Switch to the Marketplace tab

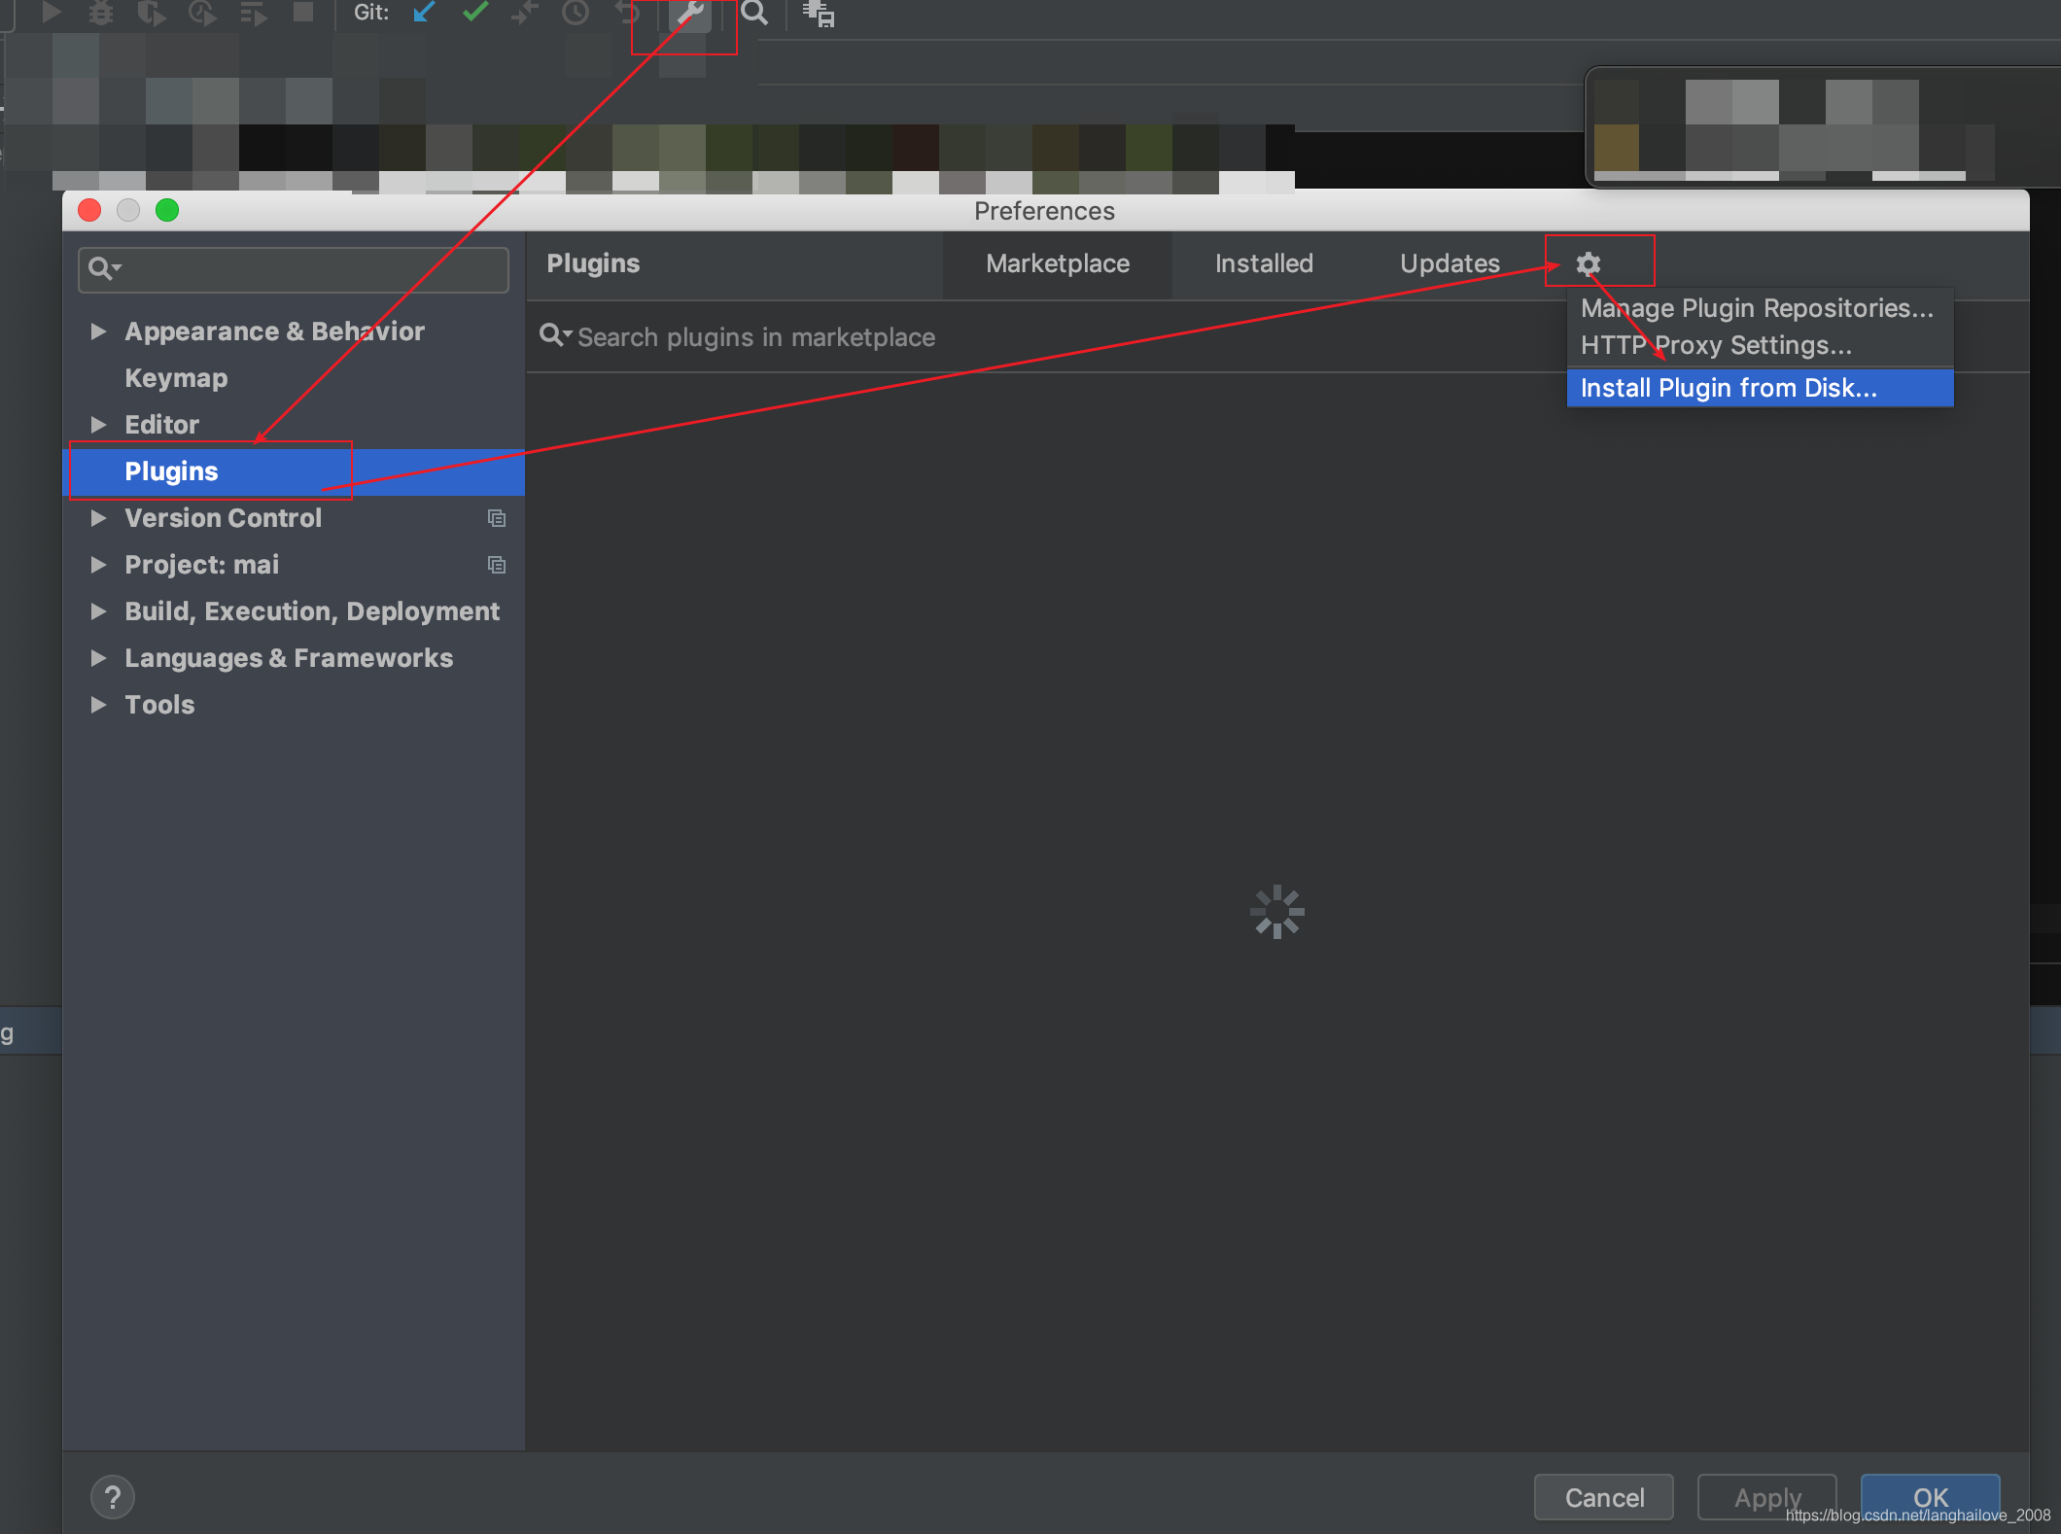(x=1058, y=263)
